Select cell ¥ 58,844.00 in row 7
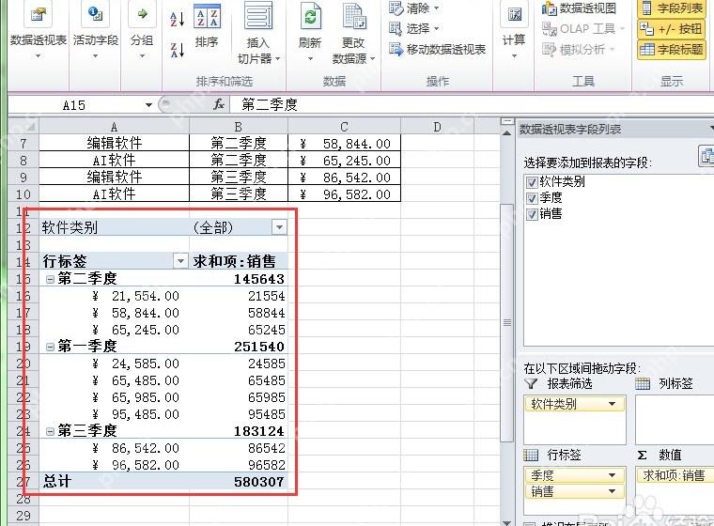714x526 pixels. pyautogui.click(x=344, y=144)
